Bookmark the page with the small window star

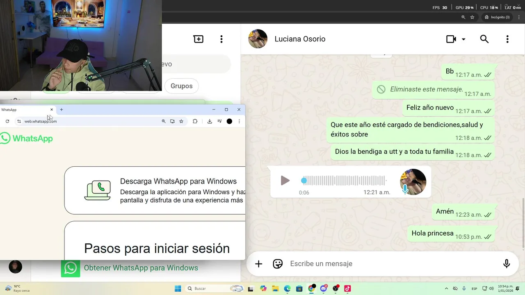[x=181, y=121]
